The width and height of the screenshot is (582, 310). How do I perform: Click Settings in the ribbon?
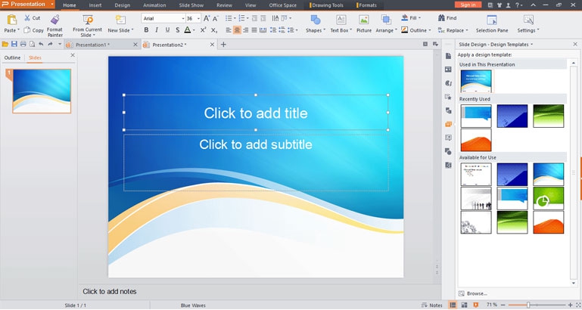click(x=528, y=23)
